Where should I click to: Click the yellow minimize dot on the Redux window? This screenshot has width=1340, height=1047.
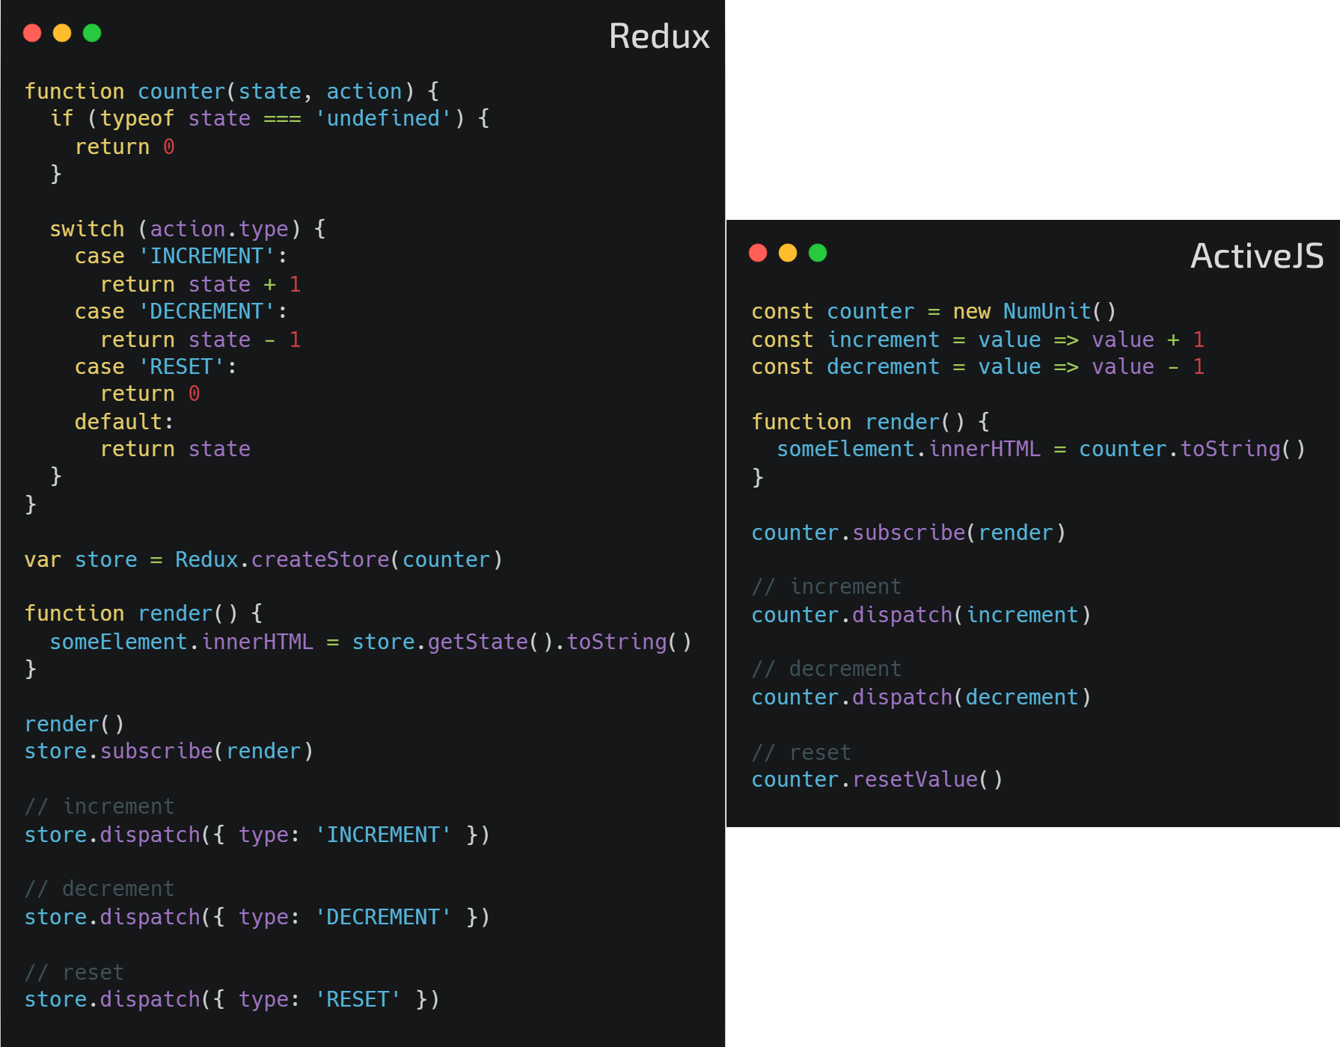coord(61,33)
